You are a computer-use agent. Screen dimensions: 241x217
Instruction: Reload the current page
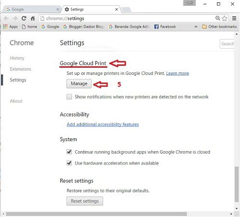[x=24, y=18]
